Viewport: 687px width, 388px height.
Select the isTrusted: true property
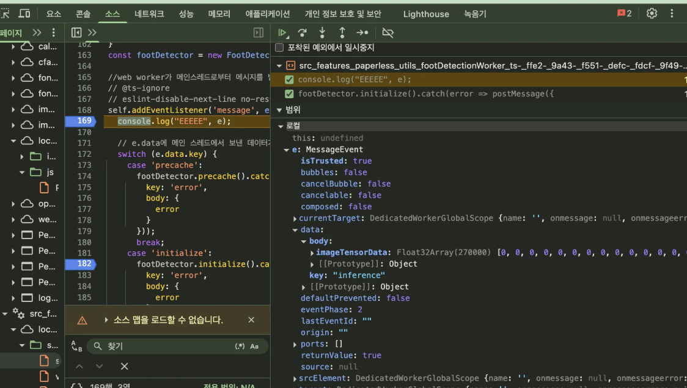click(x=336, y=161)
